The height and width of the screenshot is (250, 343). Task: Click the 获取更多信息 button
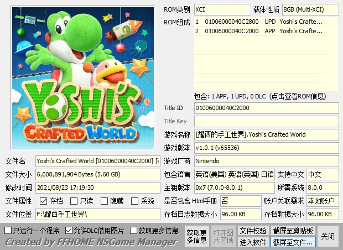point(196,236)
